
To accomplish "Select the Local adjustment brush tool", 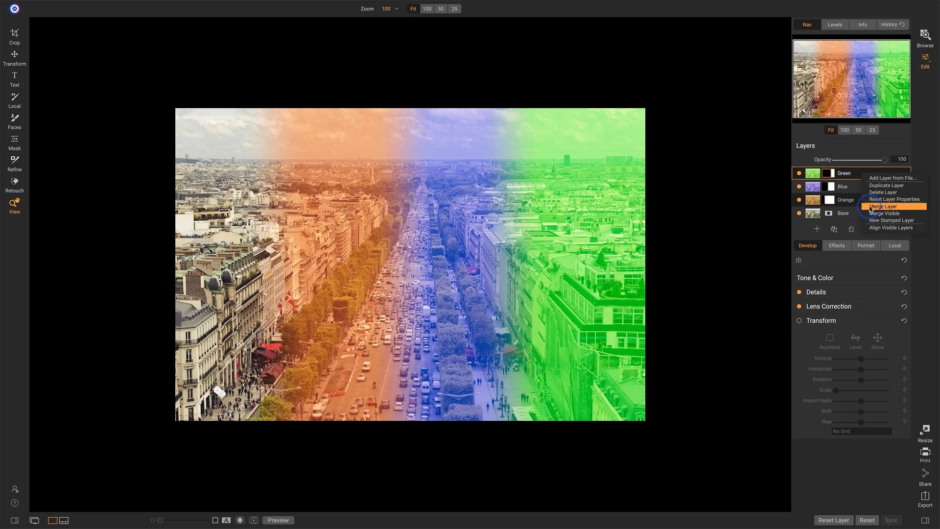I will point(15,100).
